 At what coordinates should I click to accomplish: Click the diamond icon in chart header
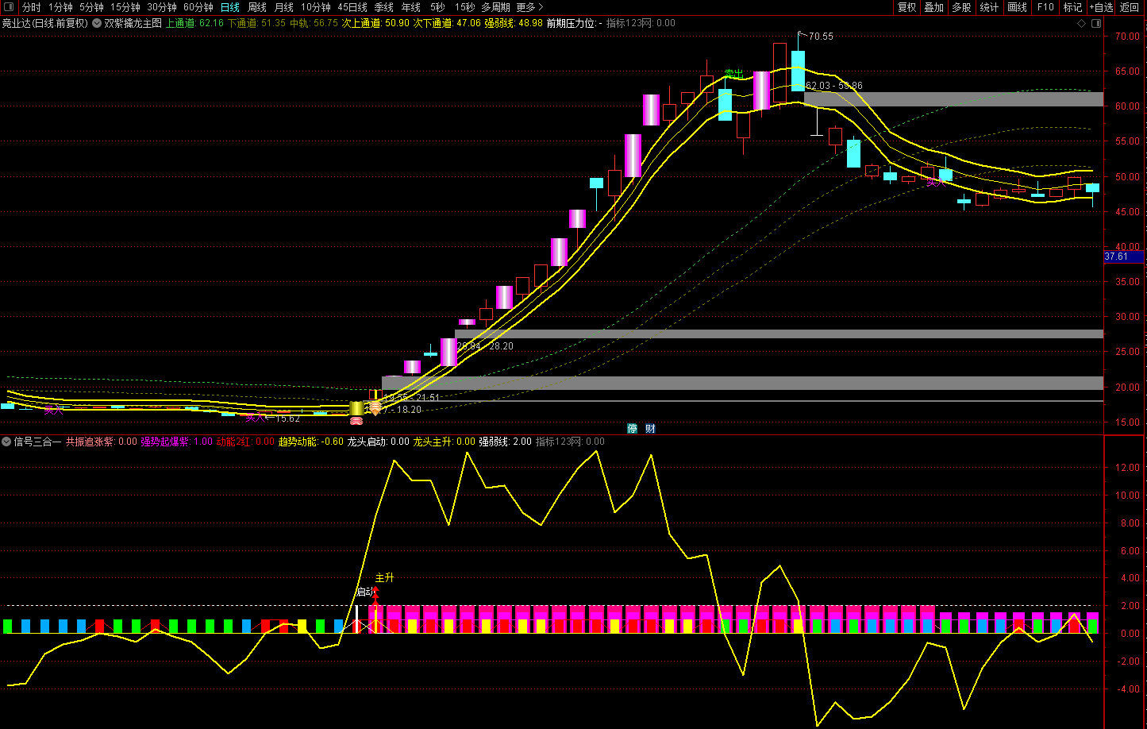pos(1081,23)
